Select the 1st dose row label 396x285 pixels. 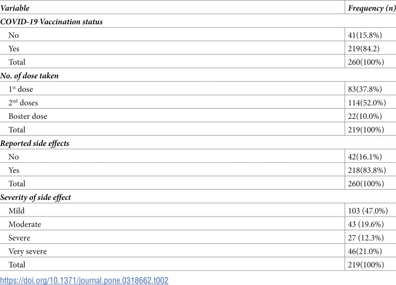(x=21, y=89)
